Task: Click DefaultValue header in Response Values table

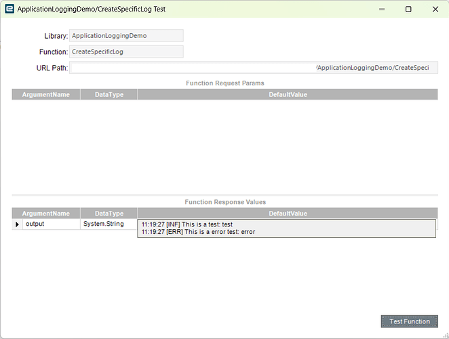Action: (x=288, y=214)
